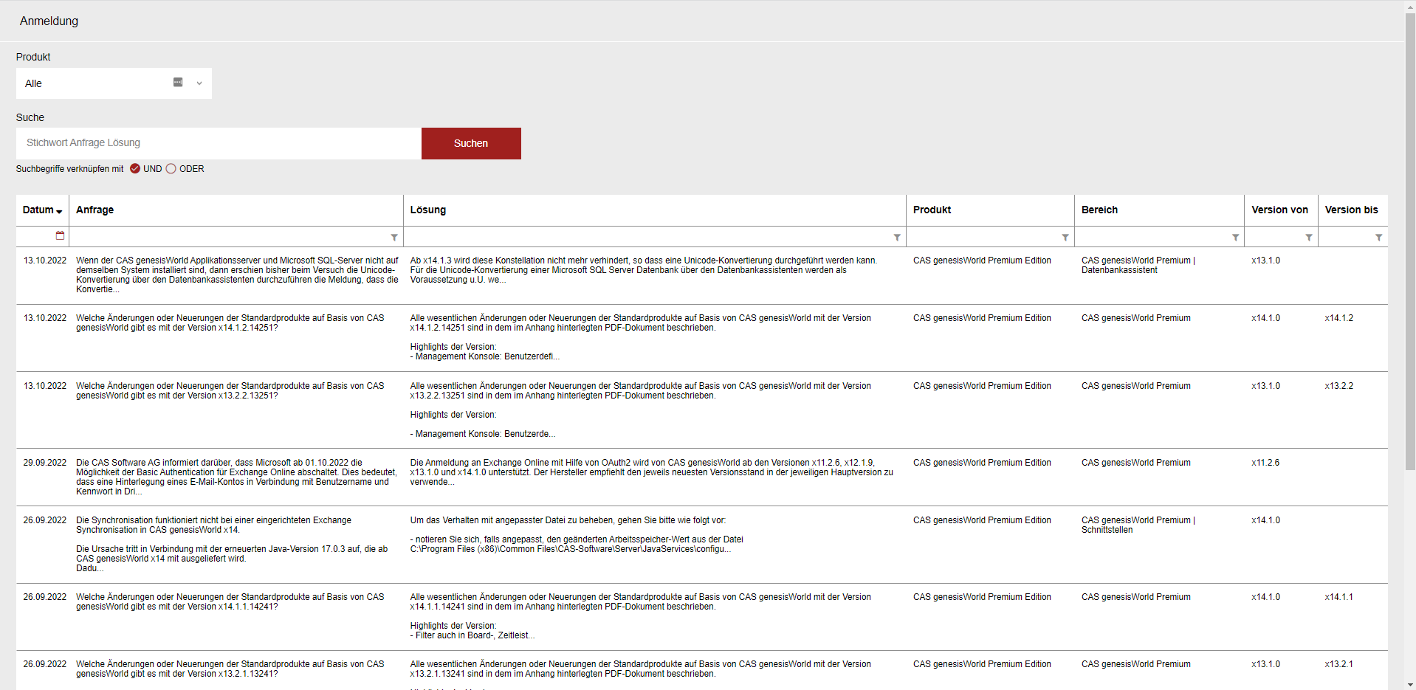Viewport: 1416px width, 690px height.
Task: Click the vertical scrollbar thumb
Action: (1410, 241)
